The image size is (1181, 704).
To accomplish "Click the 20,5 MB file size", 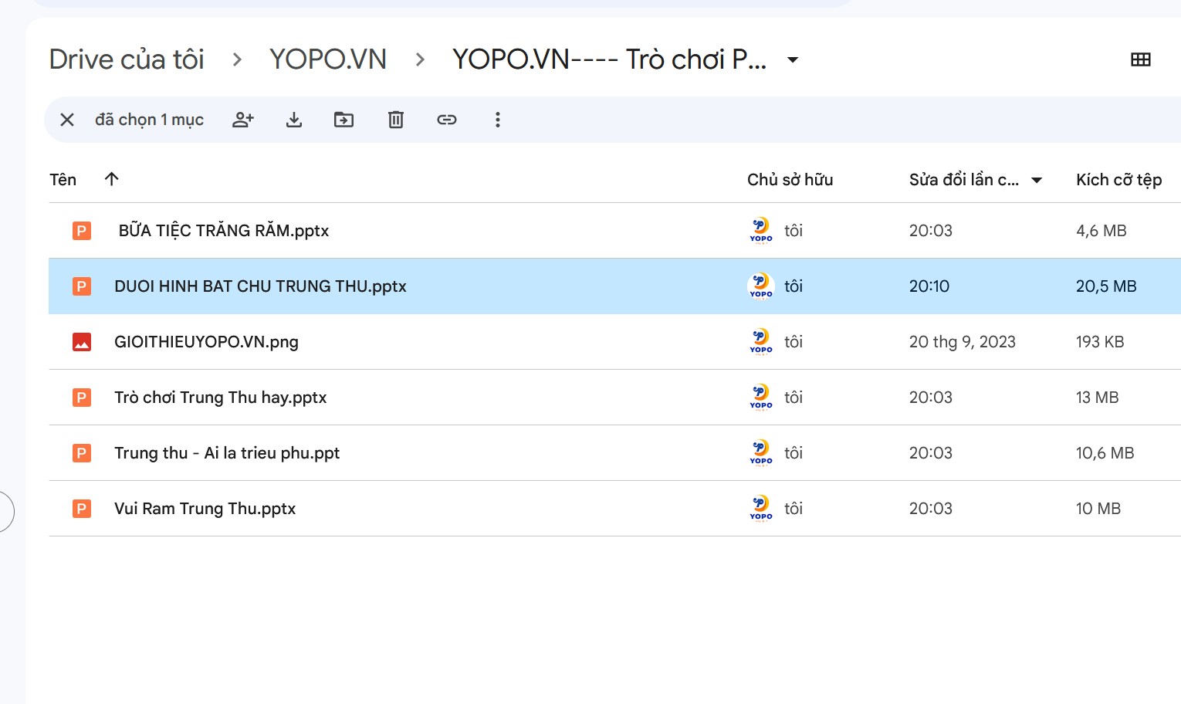I will [x=1106, y=286].
